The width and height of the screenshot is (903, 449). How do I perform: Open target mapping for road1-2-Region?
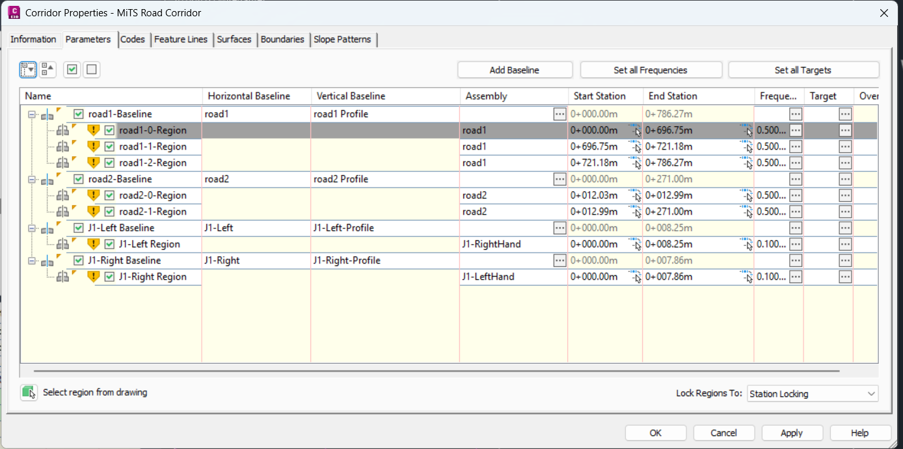click(845, 163)
